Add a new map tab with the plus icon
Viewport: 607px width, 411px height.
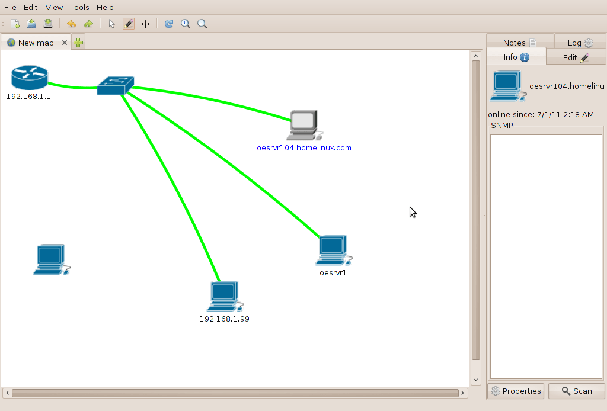pyautogui.click(x=78, y=42)
